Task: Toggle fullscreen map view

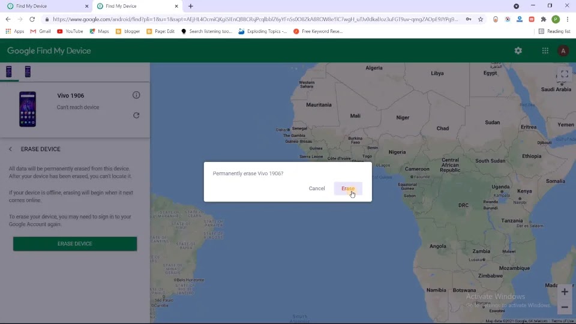Action: pyautogui.click(x=565, y=74)
